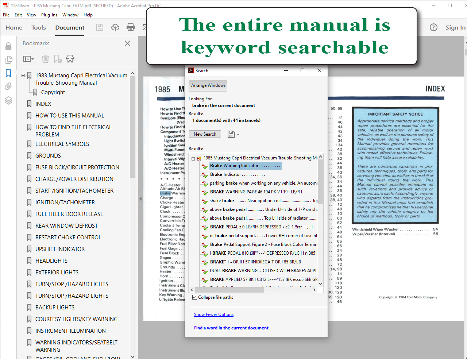This screenshot has width=467, height=359.
Task: Click Sign In at top right
Action: point(455,27)
